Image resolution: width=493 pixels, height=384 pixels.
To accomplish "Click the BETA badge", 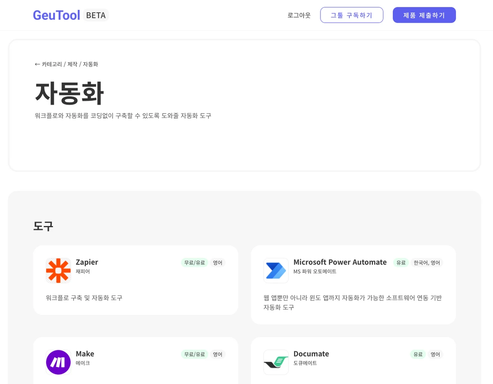I will click(x=96, y=15).
